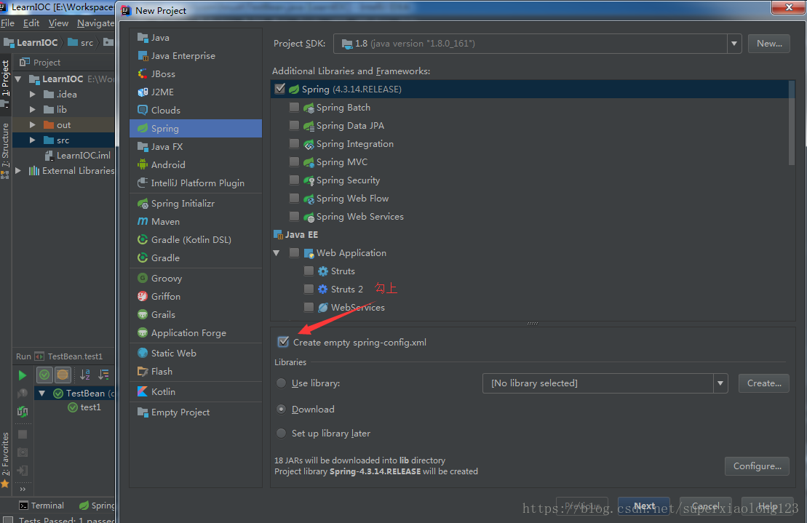
Task: Choose IntelliJ Platform Plugin type
Action: pos(196,183)
